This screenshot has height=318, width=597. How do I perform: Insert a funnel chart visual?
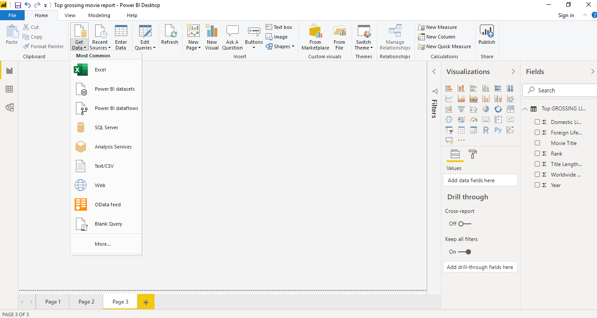[461, 109]
